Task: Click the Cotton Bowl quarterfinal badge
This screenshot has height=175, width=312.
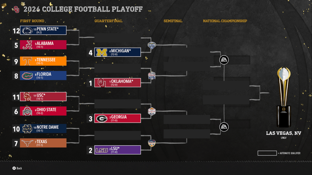Action: [151, 46]
